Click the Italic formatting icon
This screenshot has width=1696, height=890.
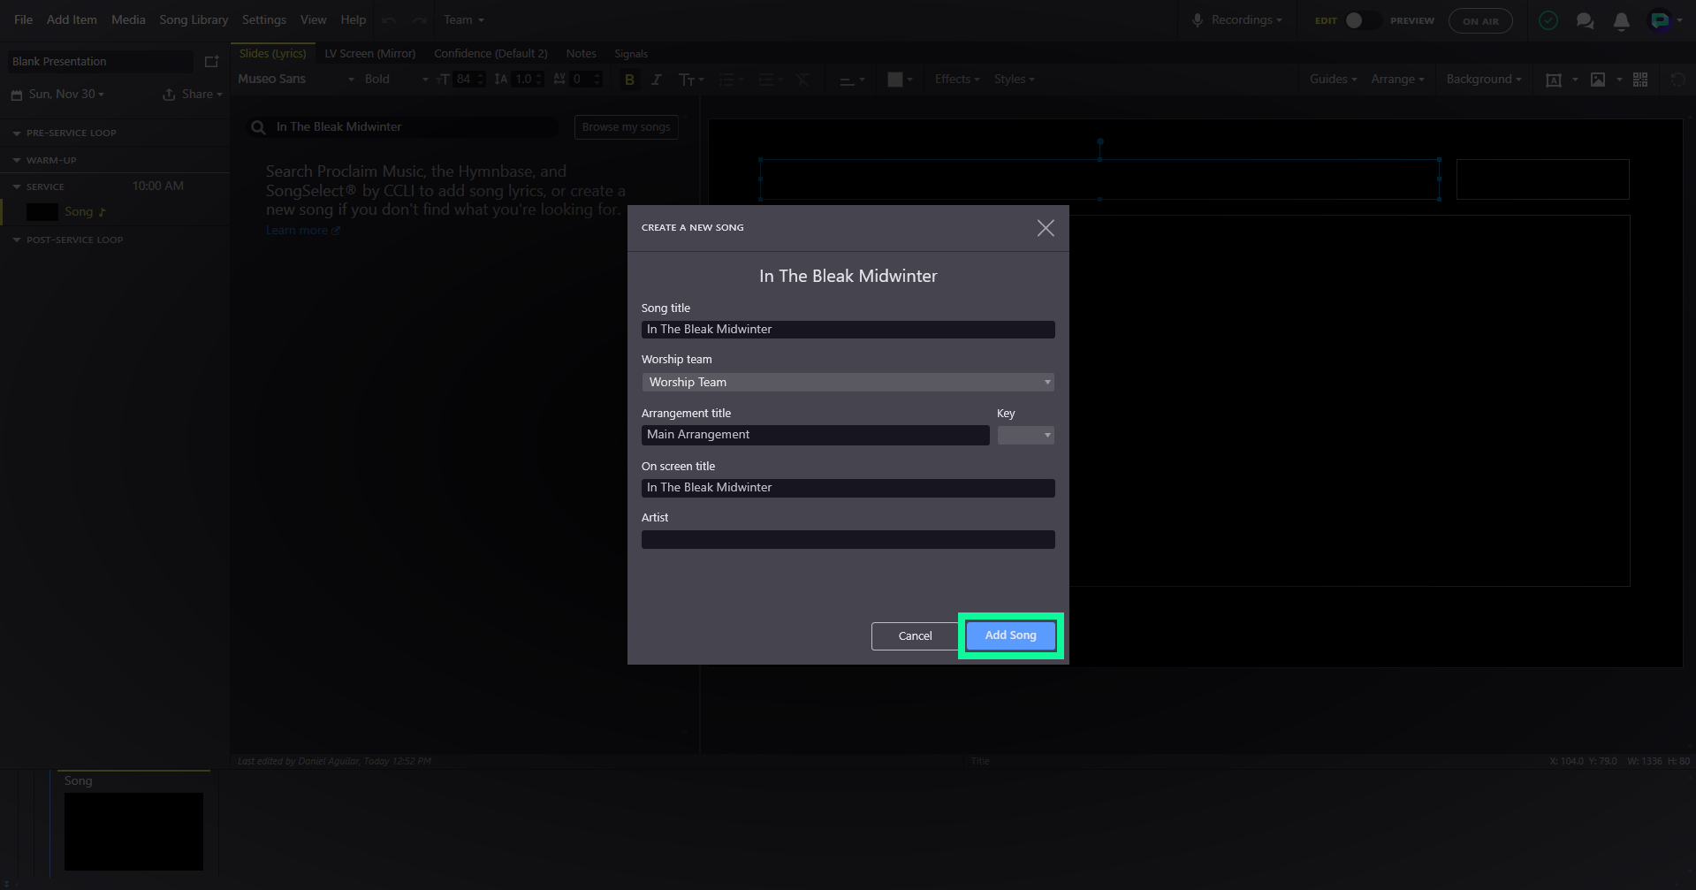pyautogui.click(x=656, y=80)
